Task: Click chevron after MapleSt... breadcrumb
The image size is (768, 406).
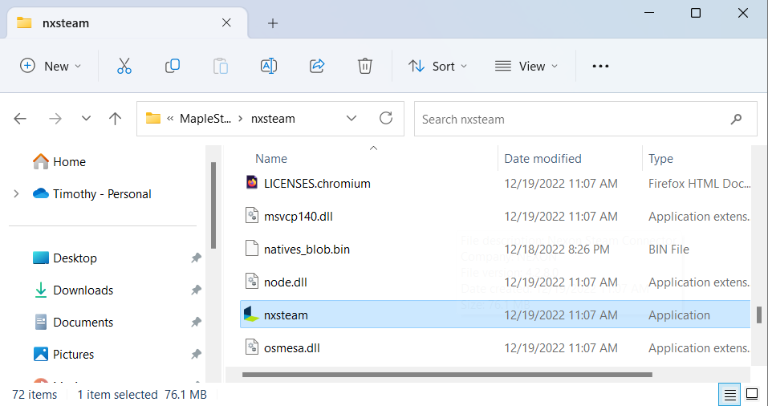Action: pos(241,119)
